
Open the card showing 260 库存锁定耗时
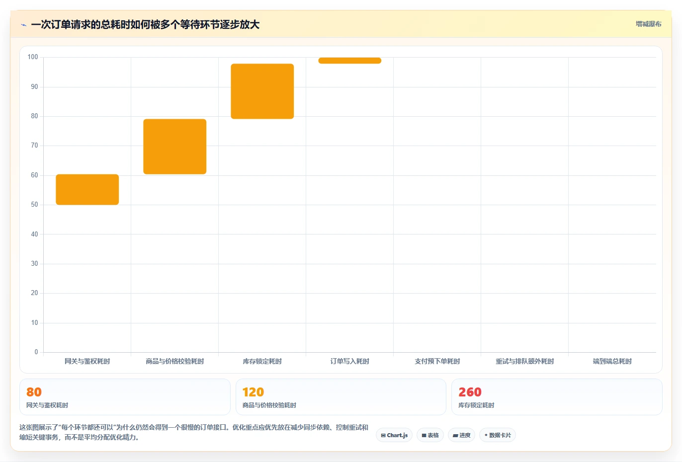point(557,397)
